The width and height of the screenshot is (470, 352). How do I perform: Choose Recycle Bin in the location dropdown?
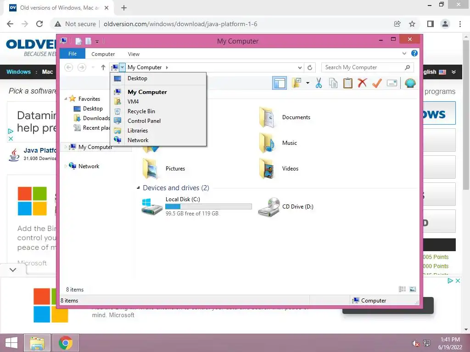(158, 111)
